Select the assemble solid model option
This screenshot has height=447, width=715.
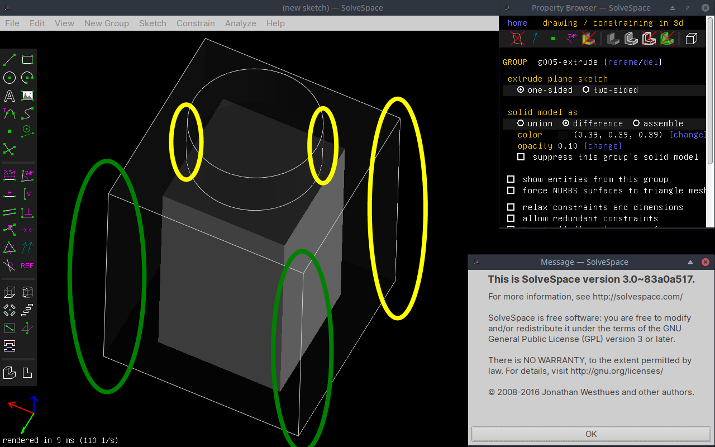tap(657, 123)
